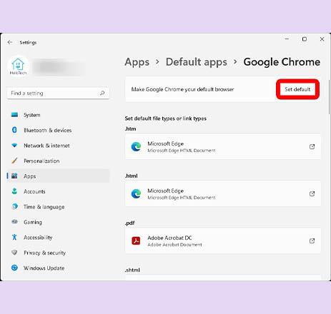Viewport: 331px width, 314px height.
Task: Go to Privacy & security
Action: (x=59, y=253)
